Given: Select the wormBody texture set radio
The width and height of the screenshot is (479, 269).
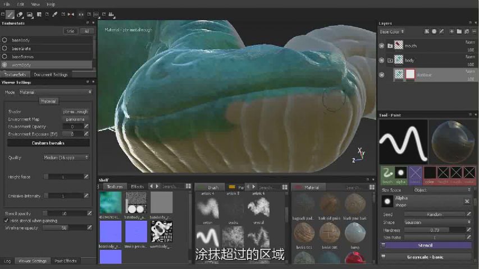Looking at the screenshot, I should (x=4, y=64).
